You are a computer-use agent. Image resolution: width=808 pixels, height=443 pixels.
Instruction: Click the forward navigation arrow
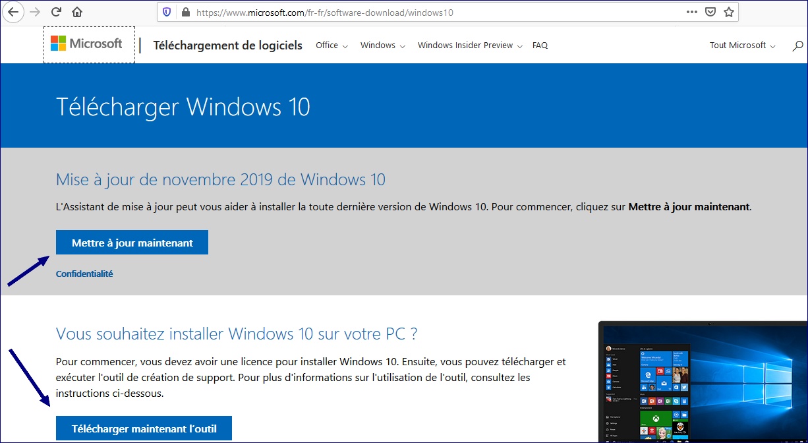pyautogui.click(x=34, y=11)
